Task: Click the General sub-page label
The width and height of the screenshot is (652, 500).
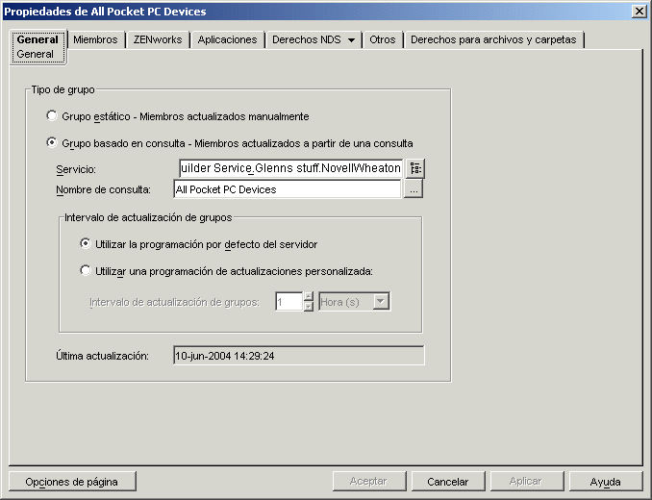Action: coord(36,54)
